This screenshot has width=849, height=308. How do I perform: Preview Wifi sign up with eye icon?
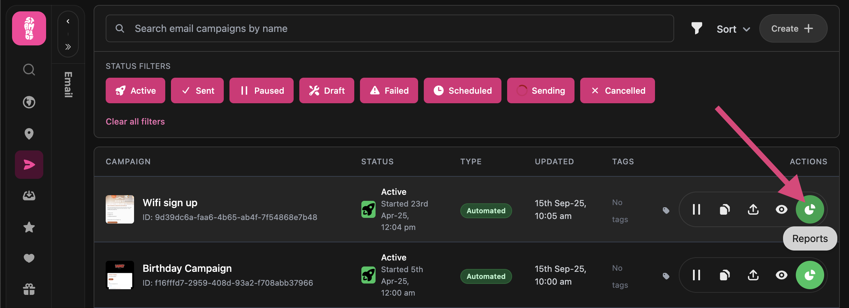(x=781, y=209)
